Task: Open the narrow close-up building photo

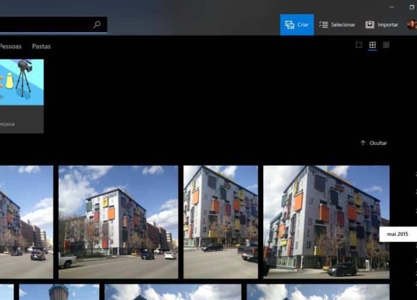Action: [x=220, y=222]
